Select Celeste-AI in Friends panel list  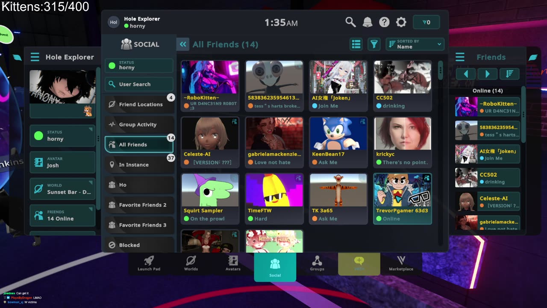click(488, 202)
